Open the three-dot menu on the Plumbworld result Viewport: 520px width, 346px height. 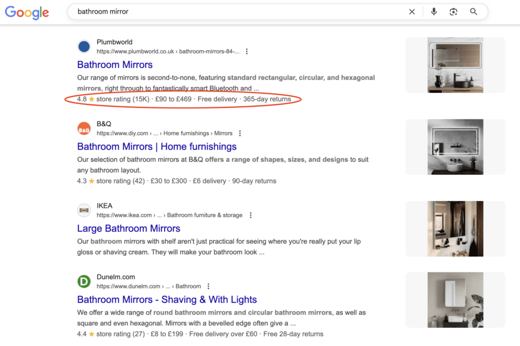[x=247, y=51]
